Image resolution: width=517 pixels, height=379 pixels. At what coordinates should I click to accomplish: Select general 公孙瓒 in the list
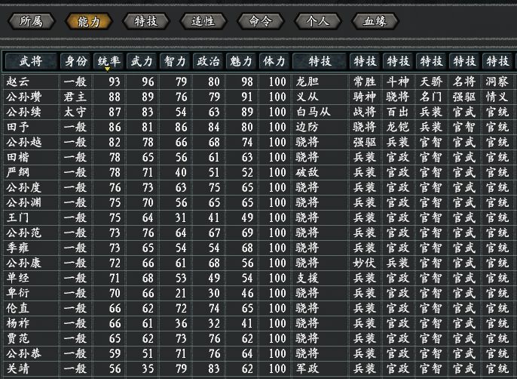(x=24, y=97)
